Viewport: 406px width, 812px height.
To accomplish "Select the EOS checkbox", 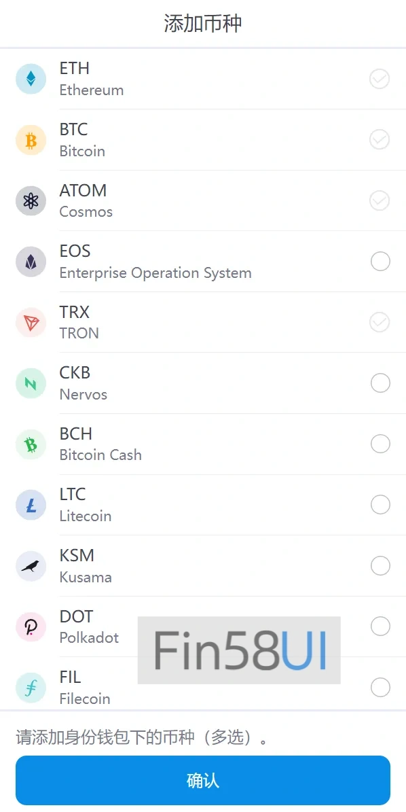I will 380,262.
